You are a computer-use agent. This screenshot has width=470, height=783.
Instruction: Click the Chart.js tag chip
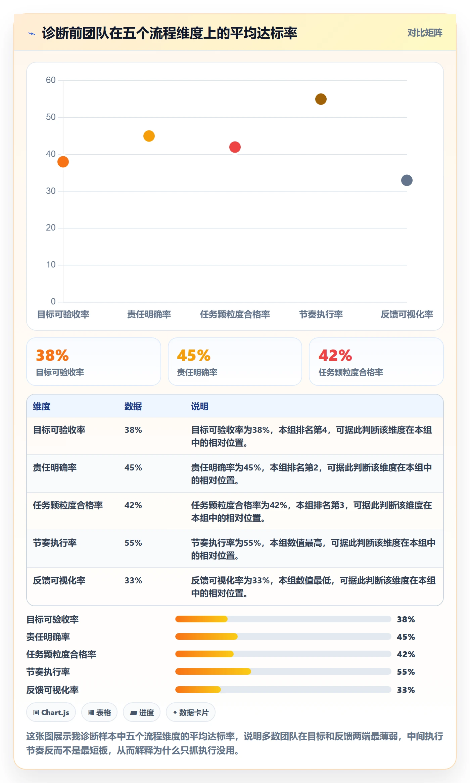point(51,712)
